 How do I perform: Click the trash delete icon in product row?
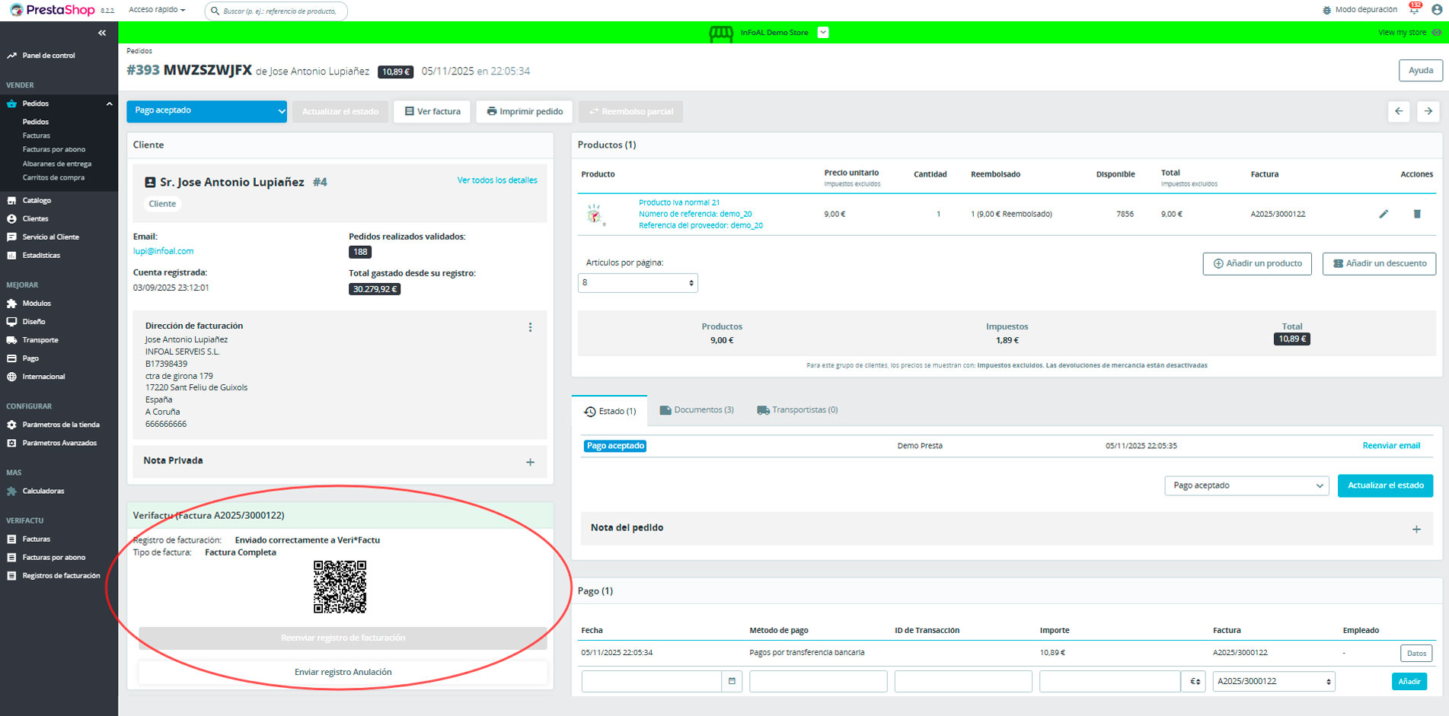[x=1417, y=214]
